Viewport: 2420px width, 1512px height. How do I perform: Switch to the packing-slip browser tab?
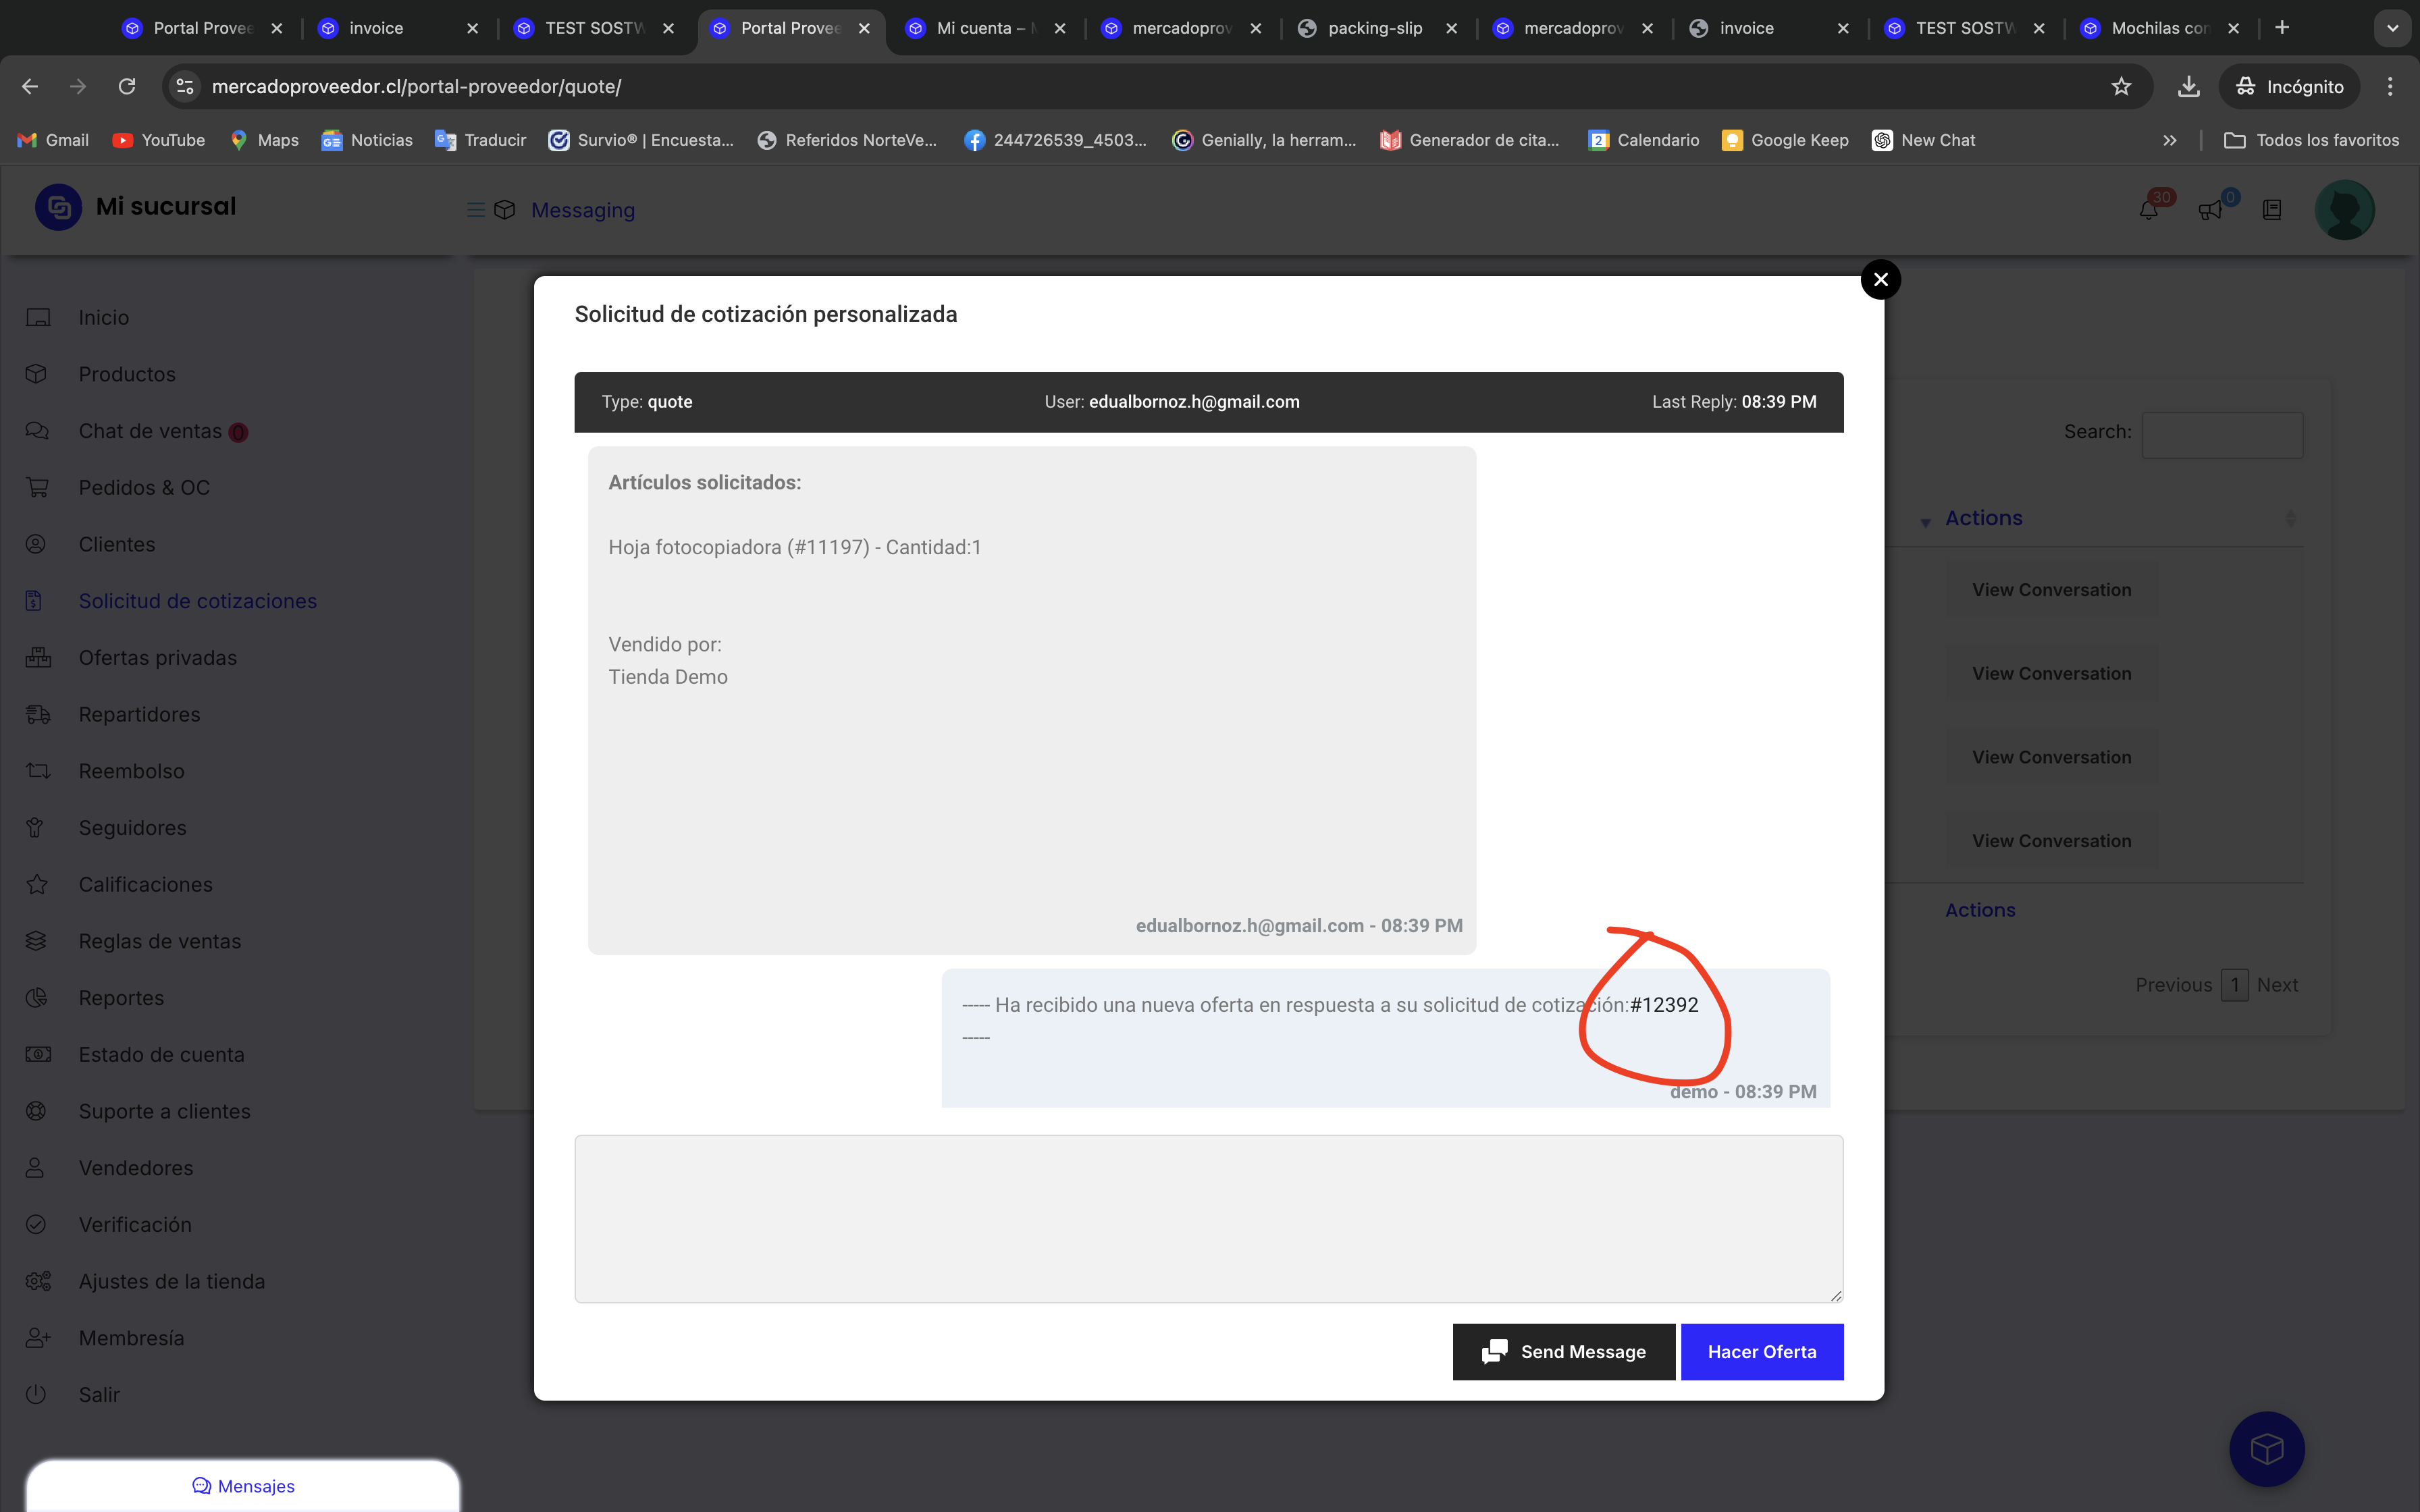point(1376,28)
